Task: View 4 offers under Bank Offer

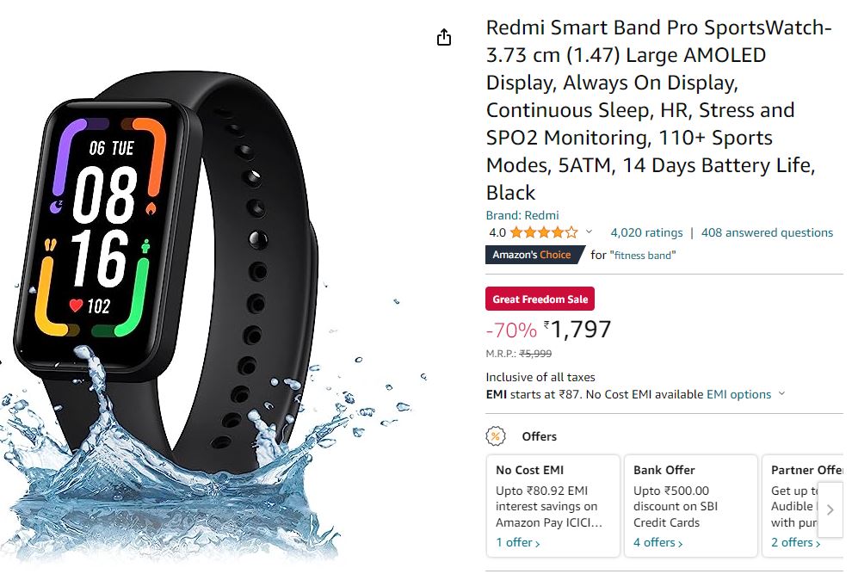Action: (658, 542)
